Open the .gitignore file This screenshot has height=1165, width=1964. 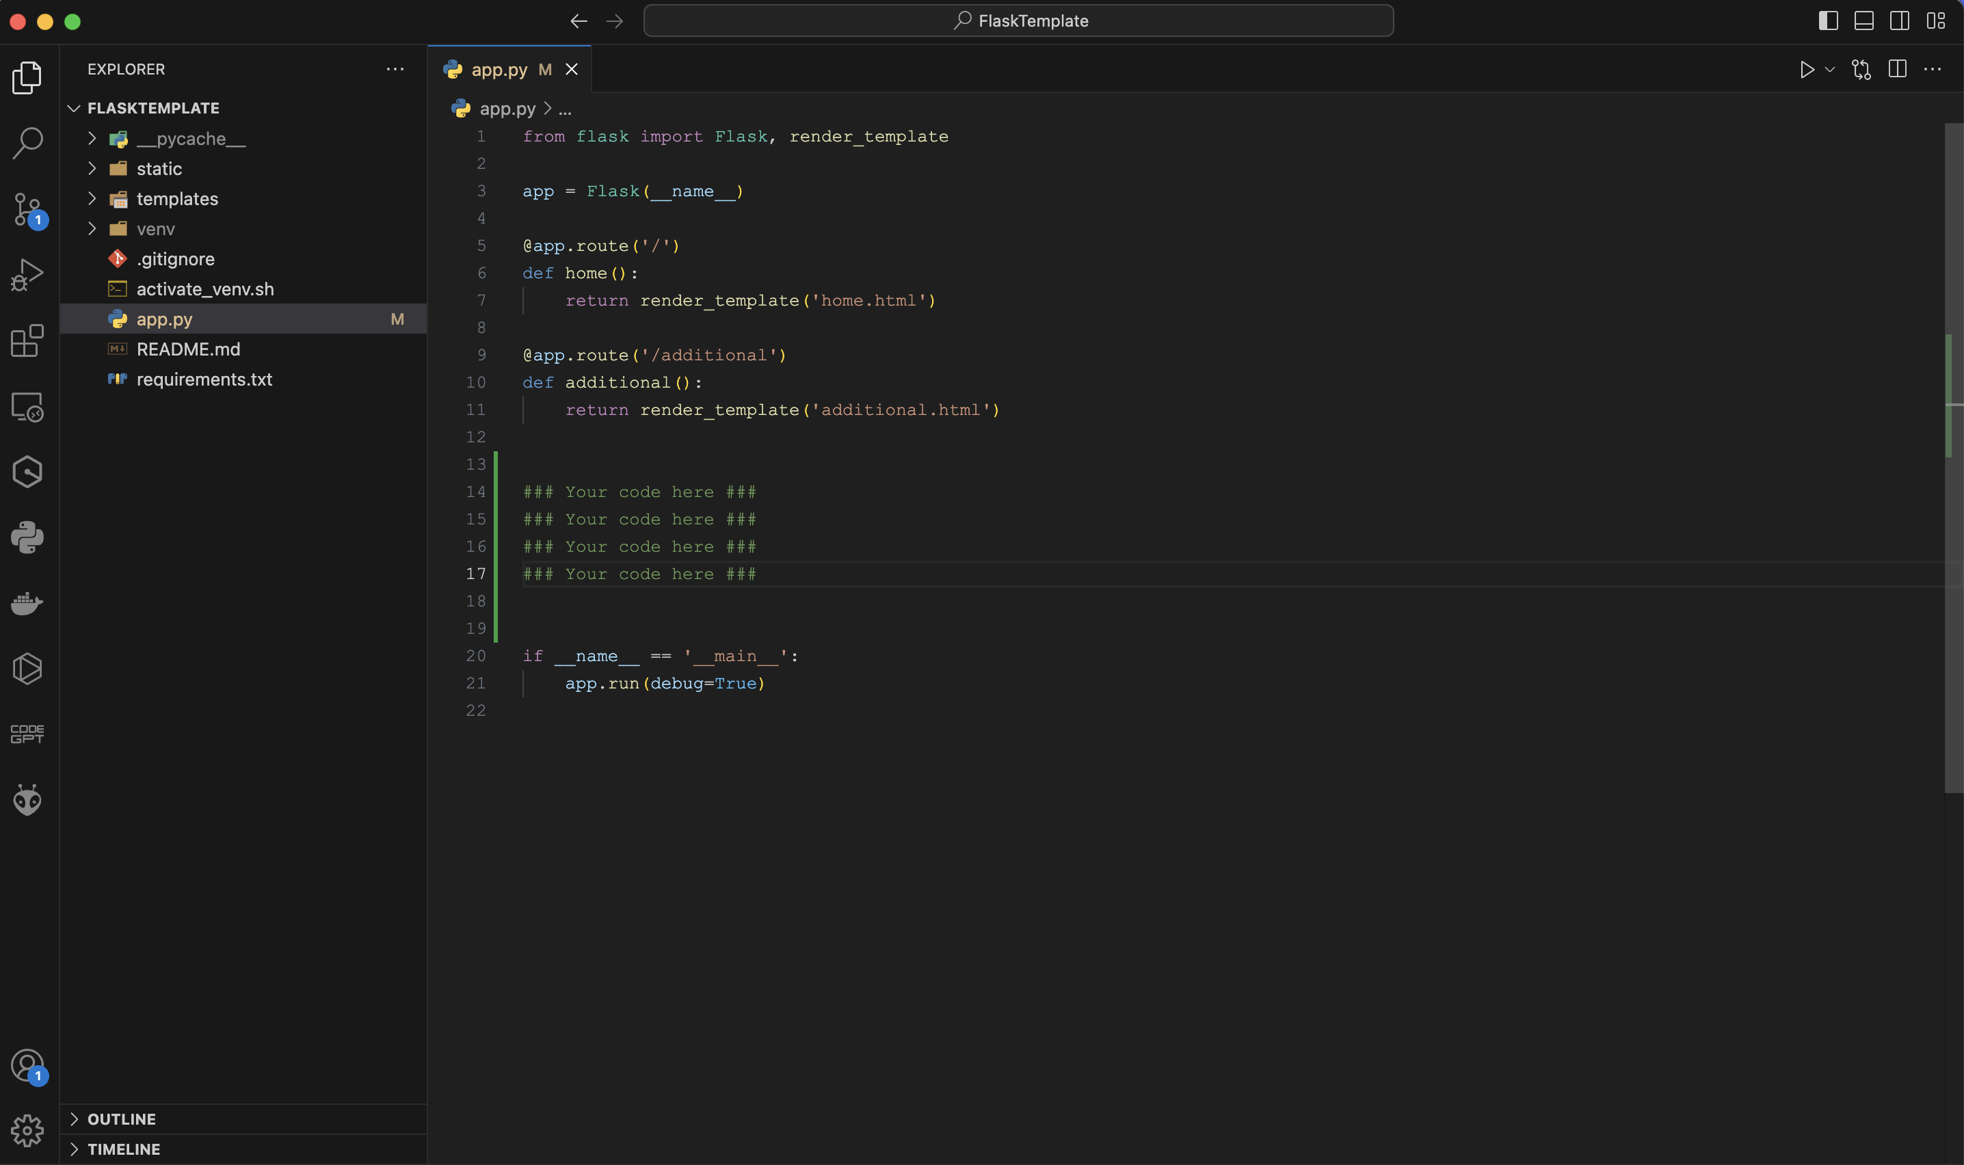pyautogui.click(x=243, y=258)
